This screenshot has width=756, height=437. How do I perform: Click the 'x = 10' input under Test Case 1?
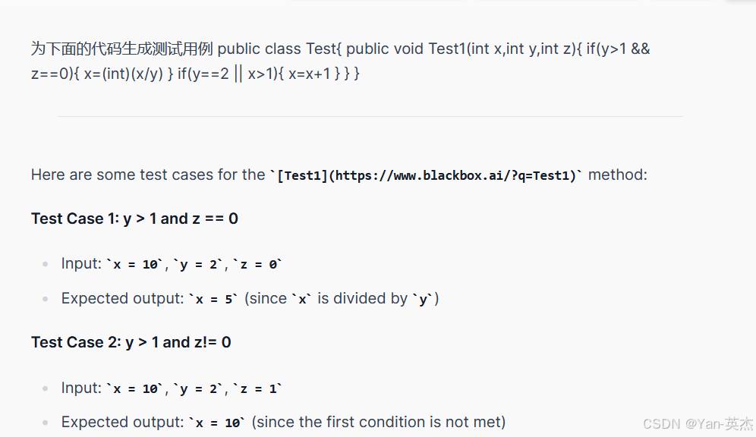pyautogui.click(x=135, y=264)
